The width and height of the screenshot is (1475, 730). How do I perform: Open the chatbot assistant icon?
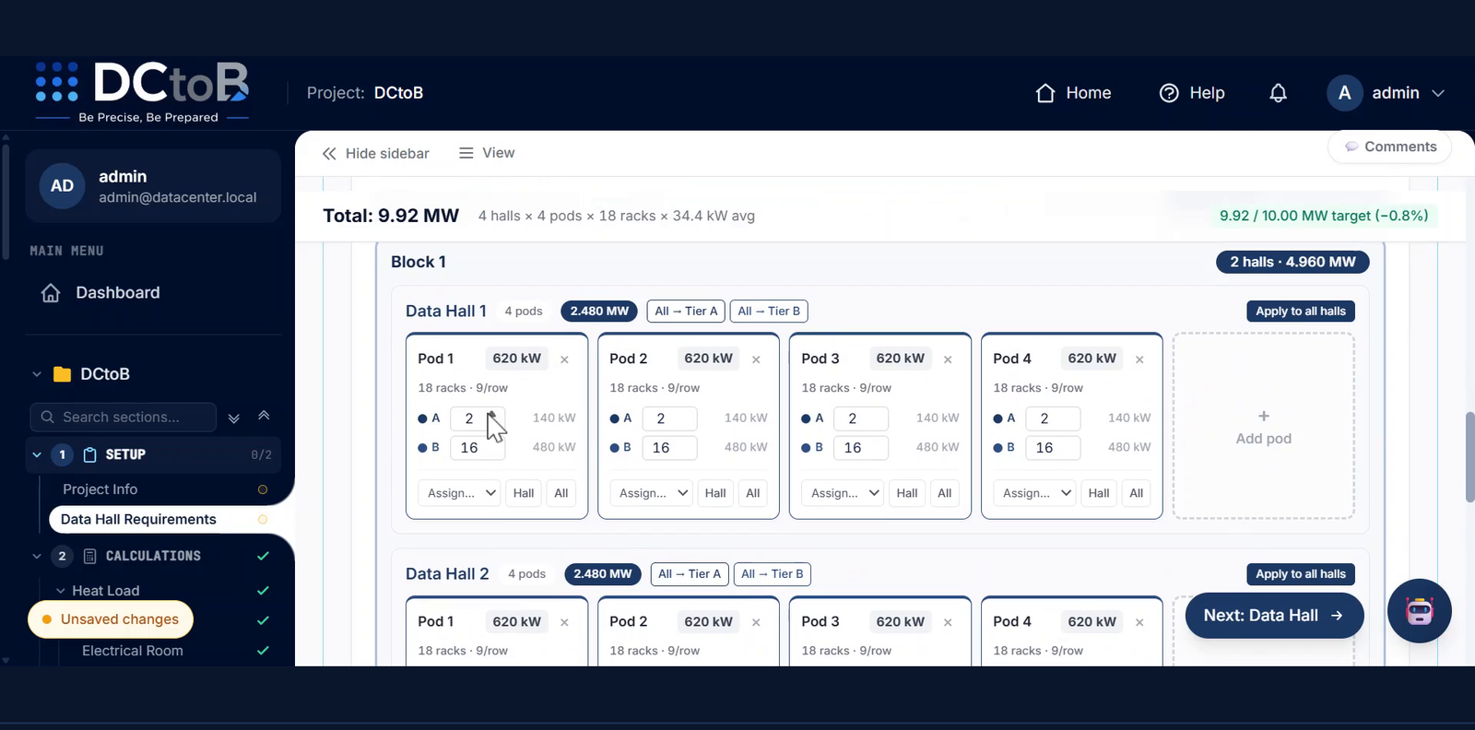pyautogui.click(x=1419, y=610)
